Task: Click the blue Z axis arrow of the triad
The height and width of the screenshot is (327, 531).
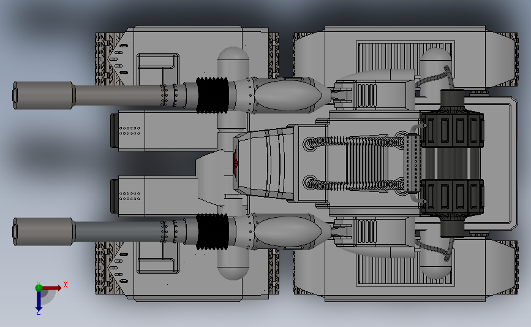Action: pos(39,301)
